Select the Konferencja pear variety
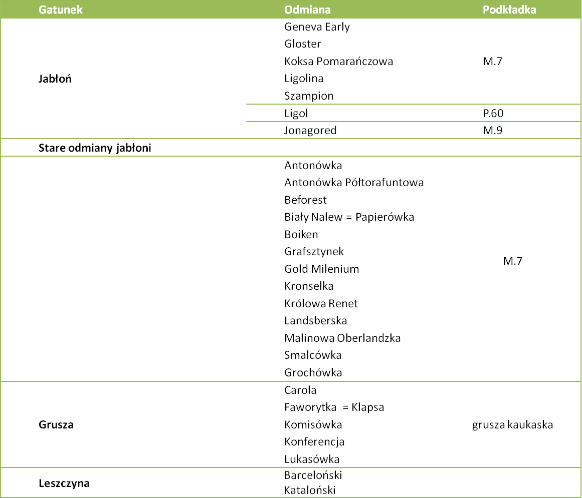The height and width of the screenshot is (498, 582). point(314,441)
